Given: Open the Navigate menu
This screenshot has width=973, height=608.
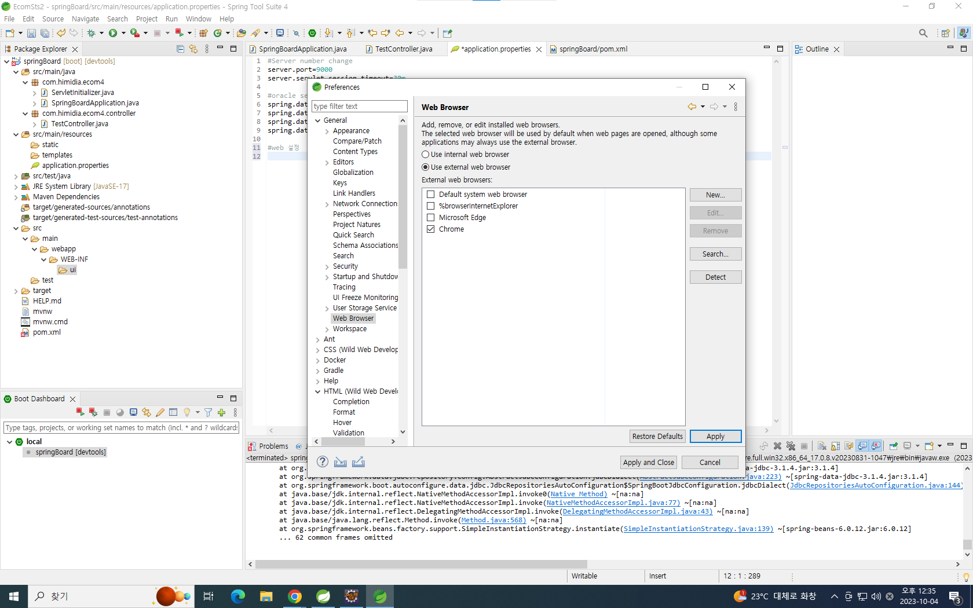Looking at the screenshot, I should click(x=85, y=19).
